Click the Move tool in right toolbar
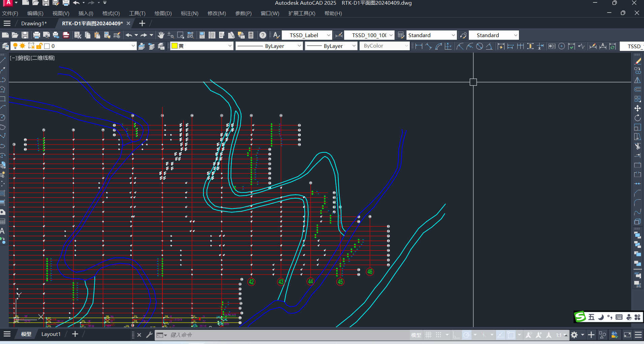 point(638,108)
